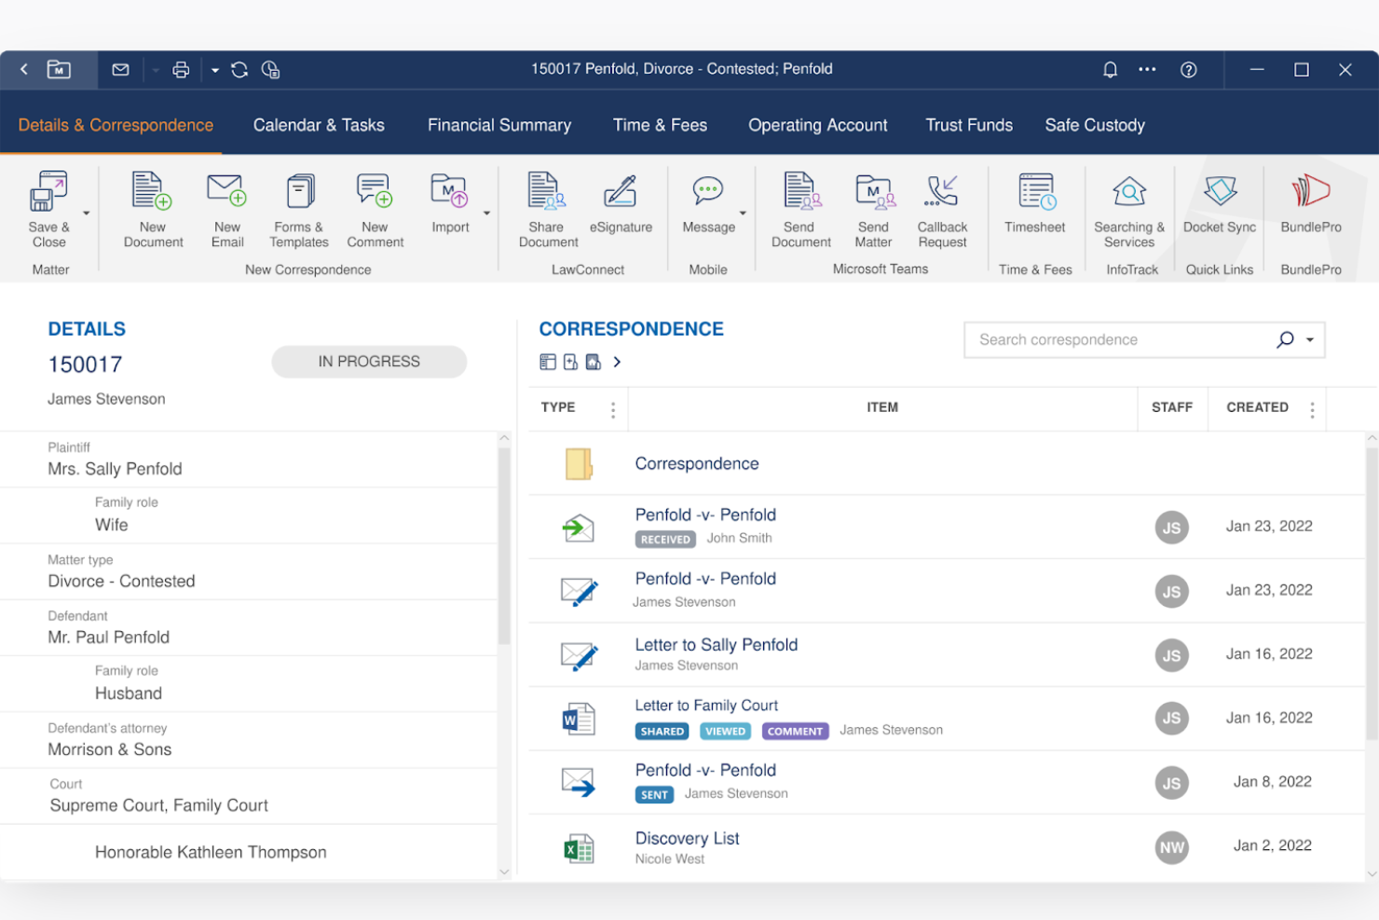
Task: Open the timer clock icon in the title bar
Action: tap(270, 69)
